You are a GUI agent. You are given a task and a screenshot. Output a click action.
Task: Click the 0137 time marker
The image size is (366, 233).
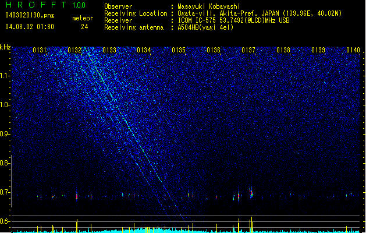(x=248, y=50)
